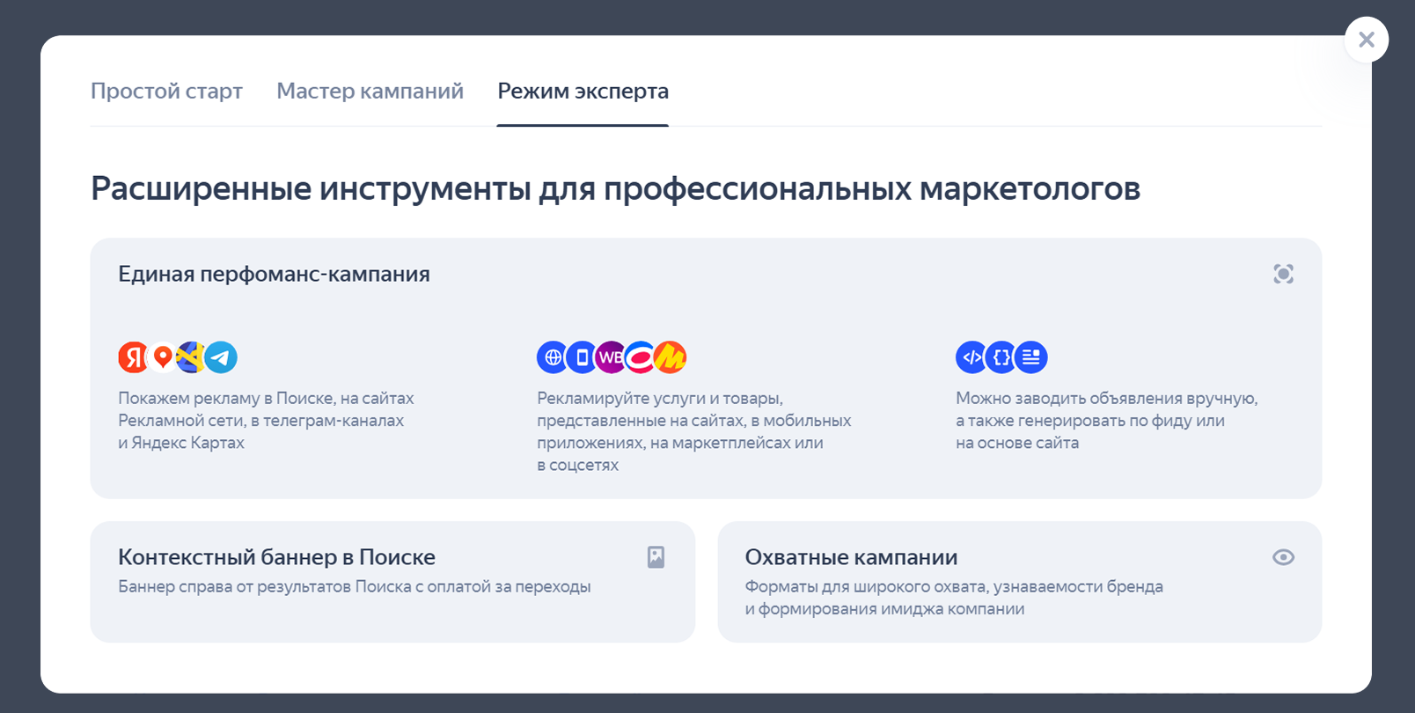
Task: Click the Yandex Maps pin icon
Action: pyautogui.click(x=162, y=357)
